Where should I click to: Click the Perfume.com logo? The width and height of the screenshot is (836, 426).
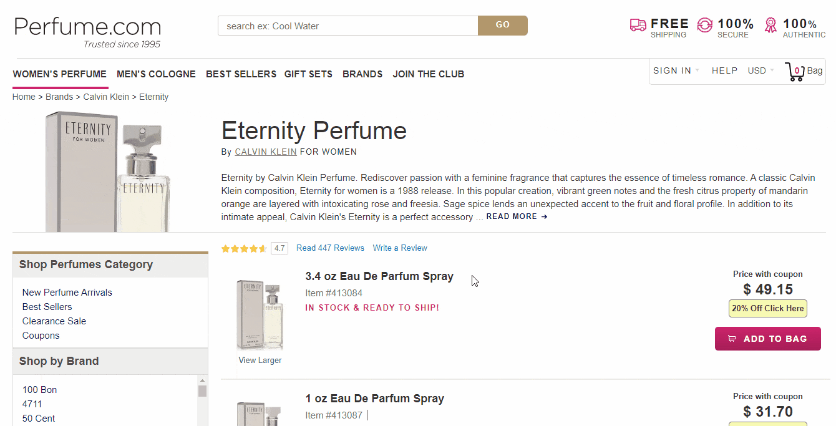coord(87,27)
